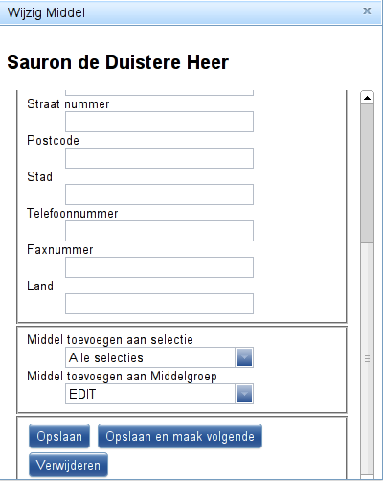Click into the Straat nummer field

click(x=159, y=122)
